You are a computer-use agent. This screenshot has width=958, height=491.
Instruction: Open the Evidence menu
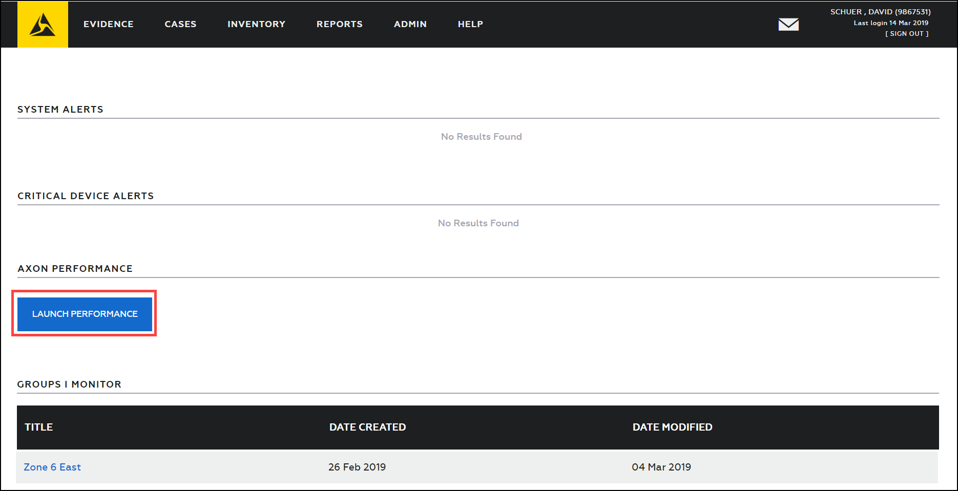click(x=109, y=24)
